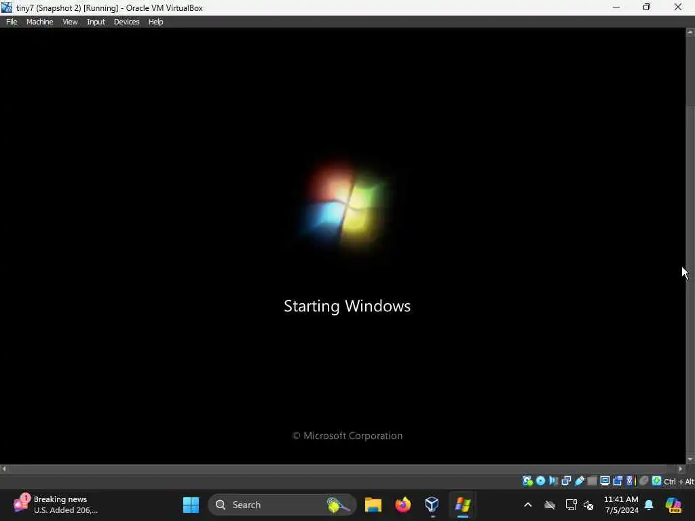695x521 pixels.
Task: Close the VirtualBox VM window
Action: point(678,7)
